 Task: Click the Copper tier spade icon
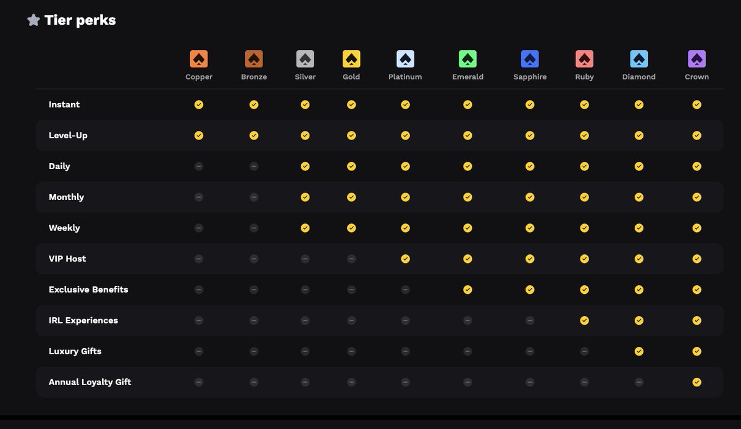[199, 59]
